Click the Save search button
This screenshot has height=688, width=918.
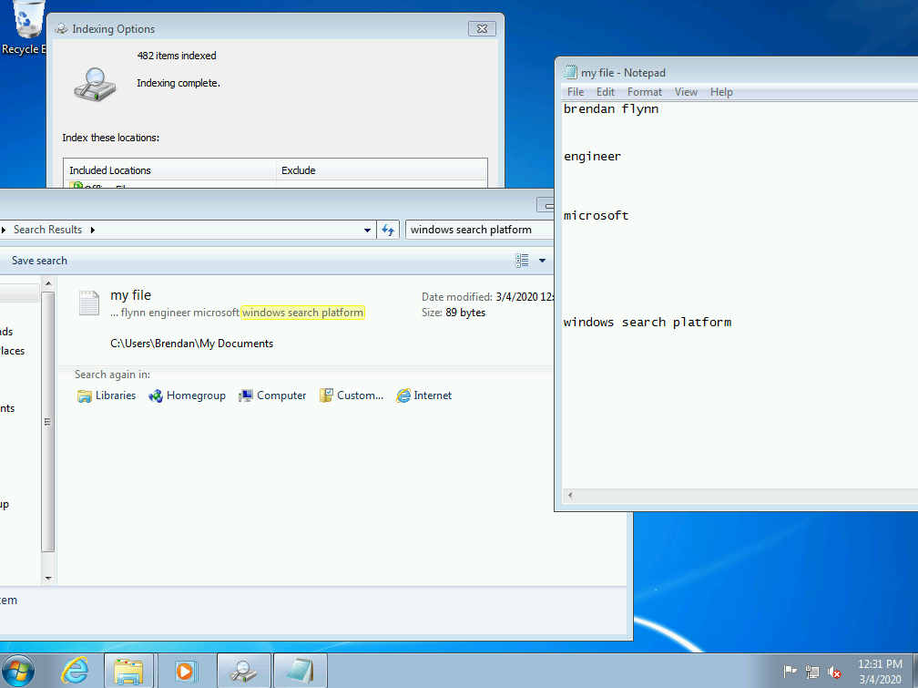[39, 261]
